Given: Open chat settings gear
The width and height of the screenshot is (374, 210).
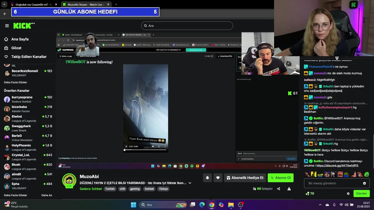Looking at the screenshot, I should 348,193.
